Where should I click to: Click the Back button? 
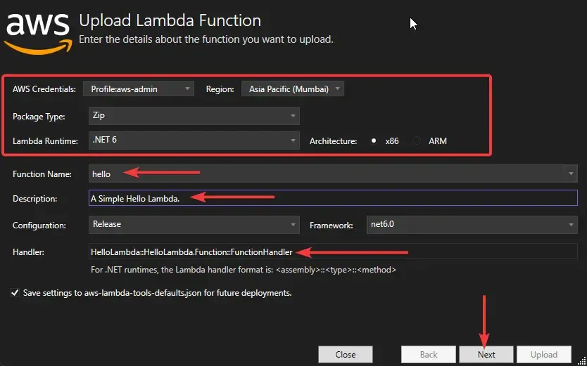pos(428,355)
